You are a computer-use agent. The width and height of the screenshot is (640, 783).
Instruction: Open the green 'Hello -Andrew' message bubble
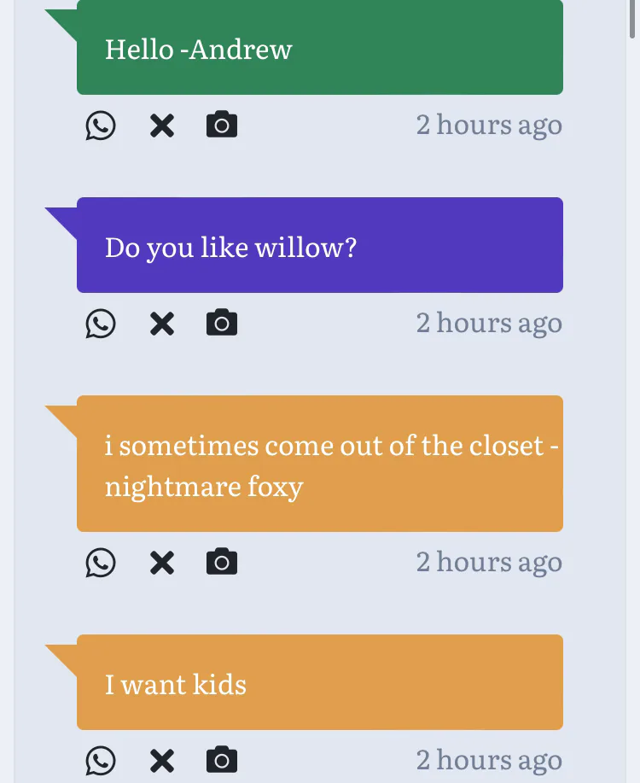coord(319,48)
